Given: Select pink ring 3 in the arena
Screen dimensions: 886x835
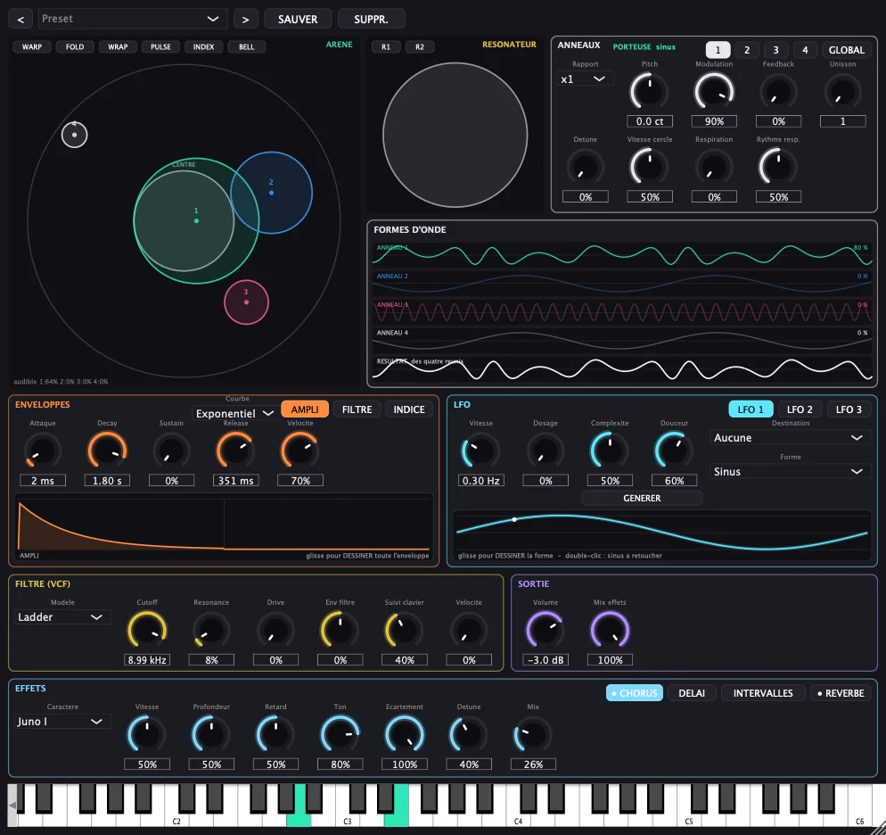Looking at the screenshot, I should 246,302.
